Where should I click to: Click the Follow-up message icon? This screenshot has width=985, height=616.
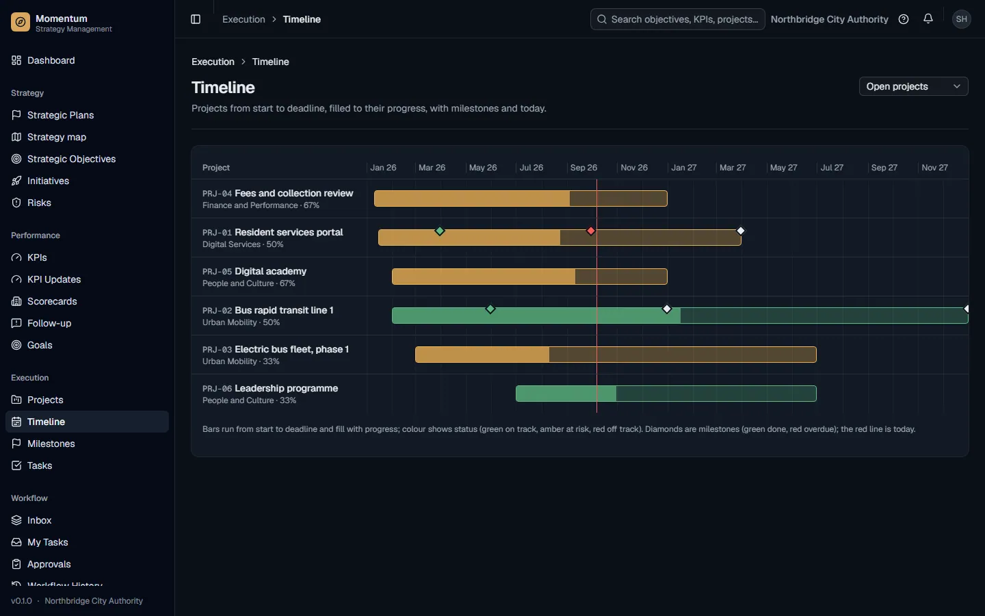pyautogui.click(x=16, y=323)
